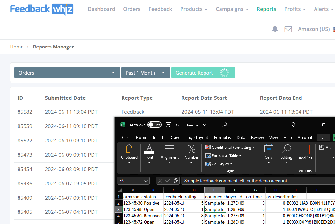Expand the Products menu
The image size is (335, 224).
(194, 9)
